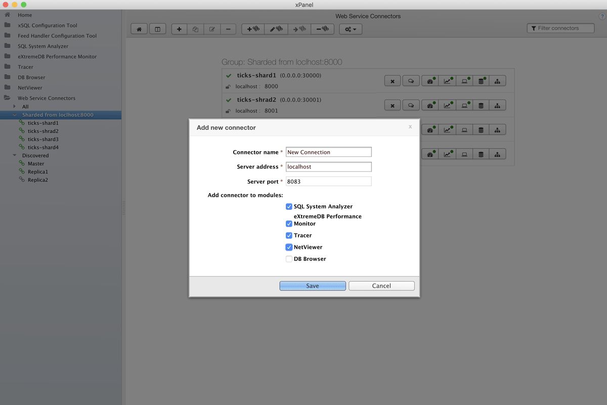This screenshot has height=405, width=607.
Task: Expand the All group in sidebar
Action: pyautogui.click(x=15, y=107)
